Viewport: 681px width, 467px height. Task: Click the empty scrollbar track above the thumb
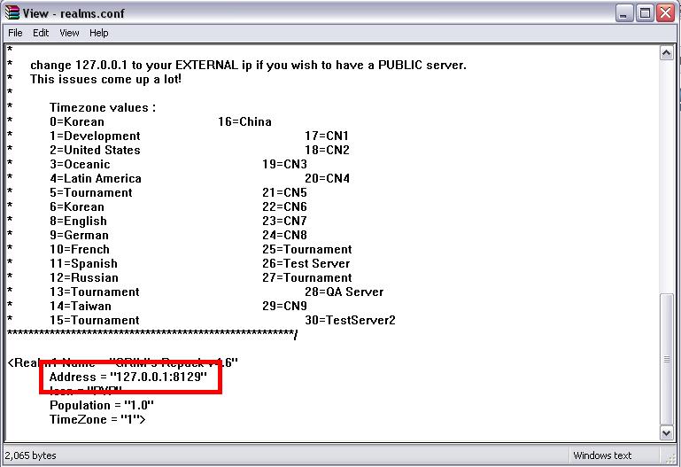pyautogui.click(x=667, y=177)
